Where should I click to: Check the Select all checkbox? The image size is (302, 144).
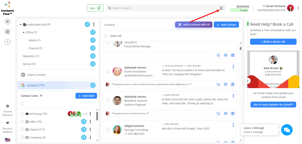point(106,36)
